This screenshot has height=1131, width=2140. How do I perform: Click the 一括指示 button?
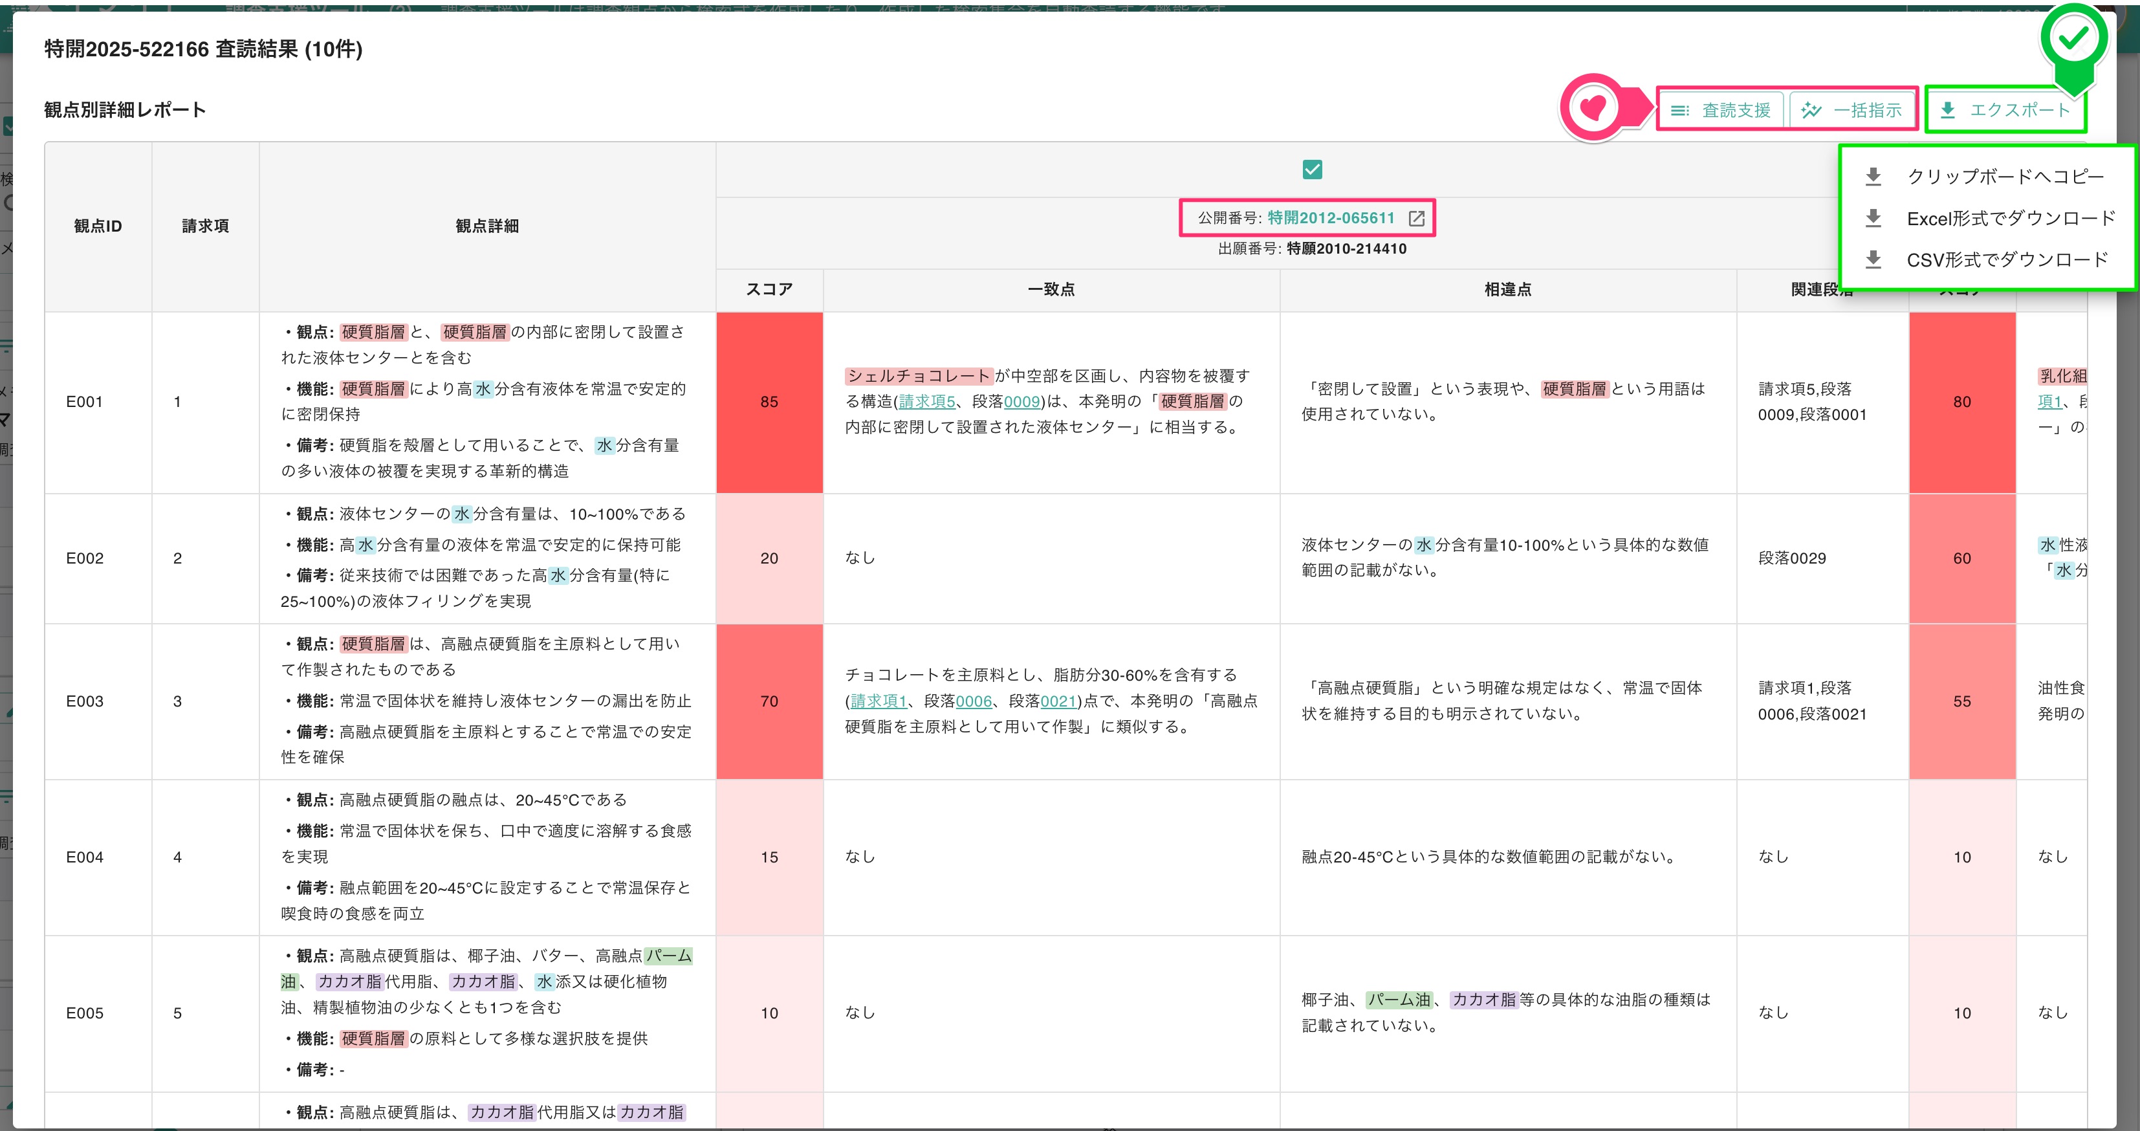[x=1851, y=110]
